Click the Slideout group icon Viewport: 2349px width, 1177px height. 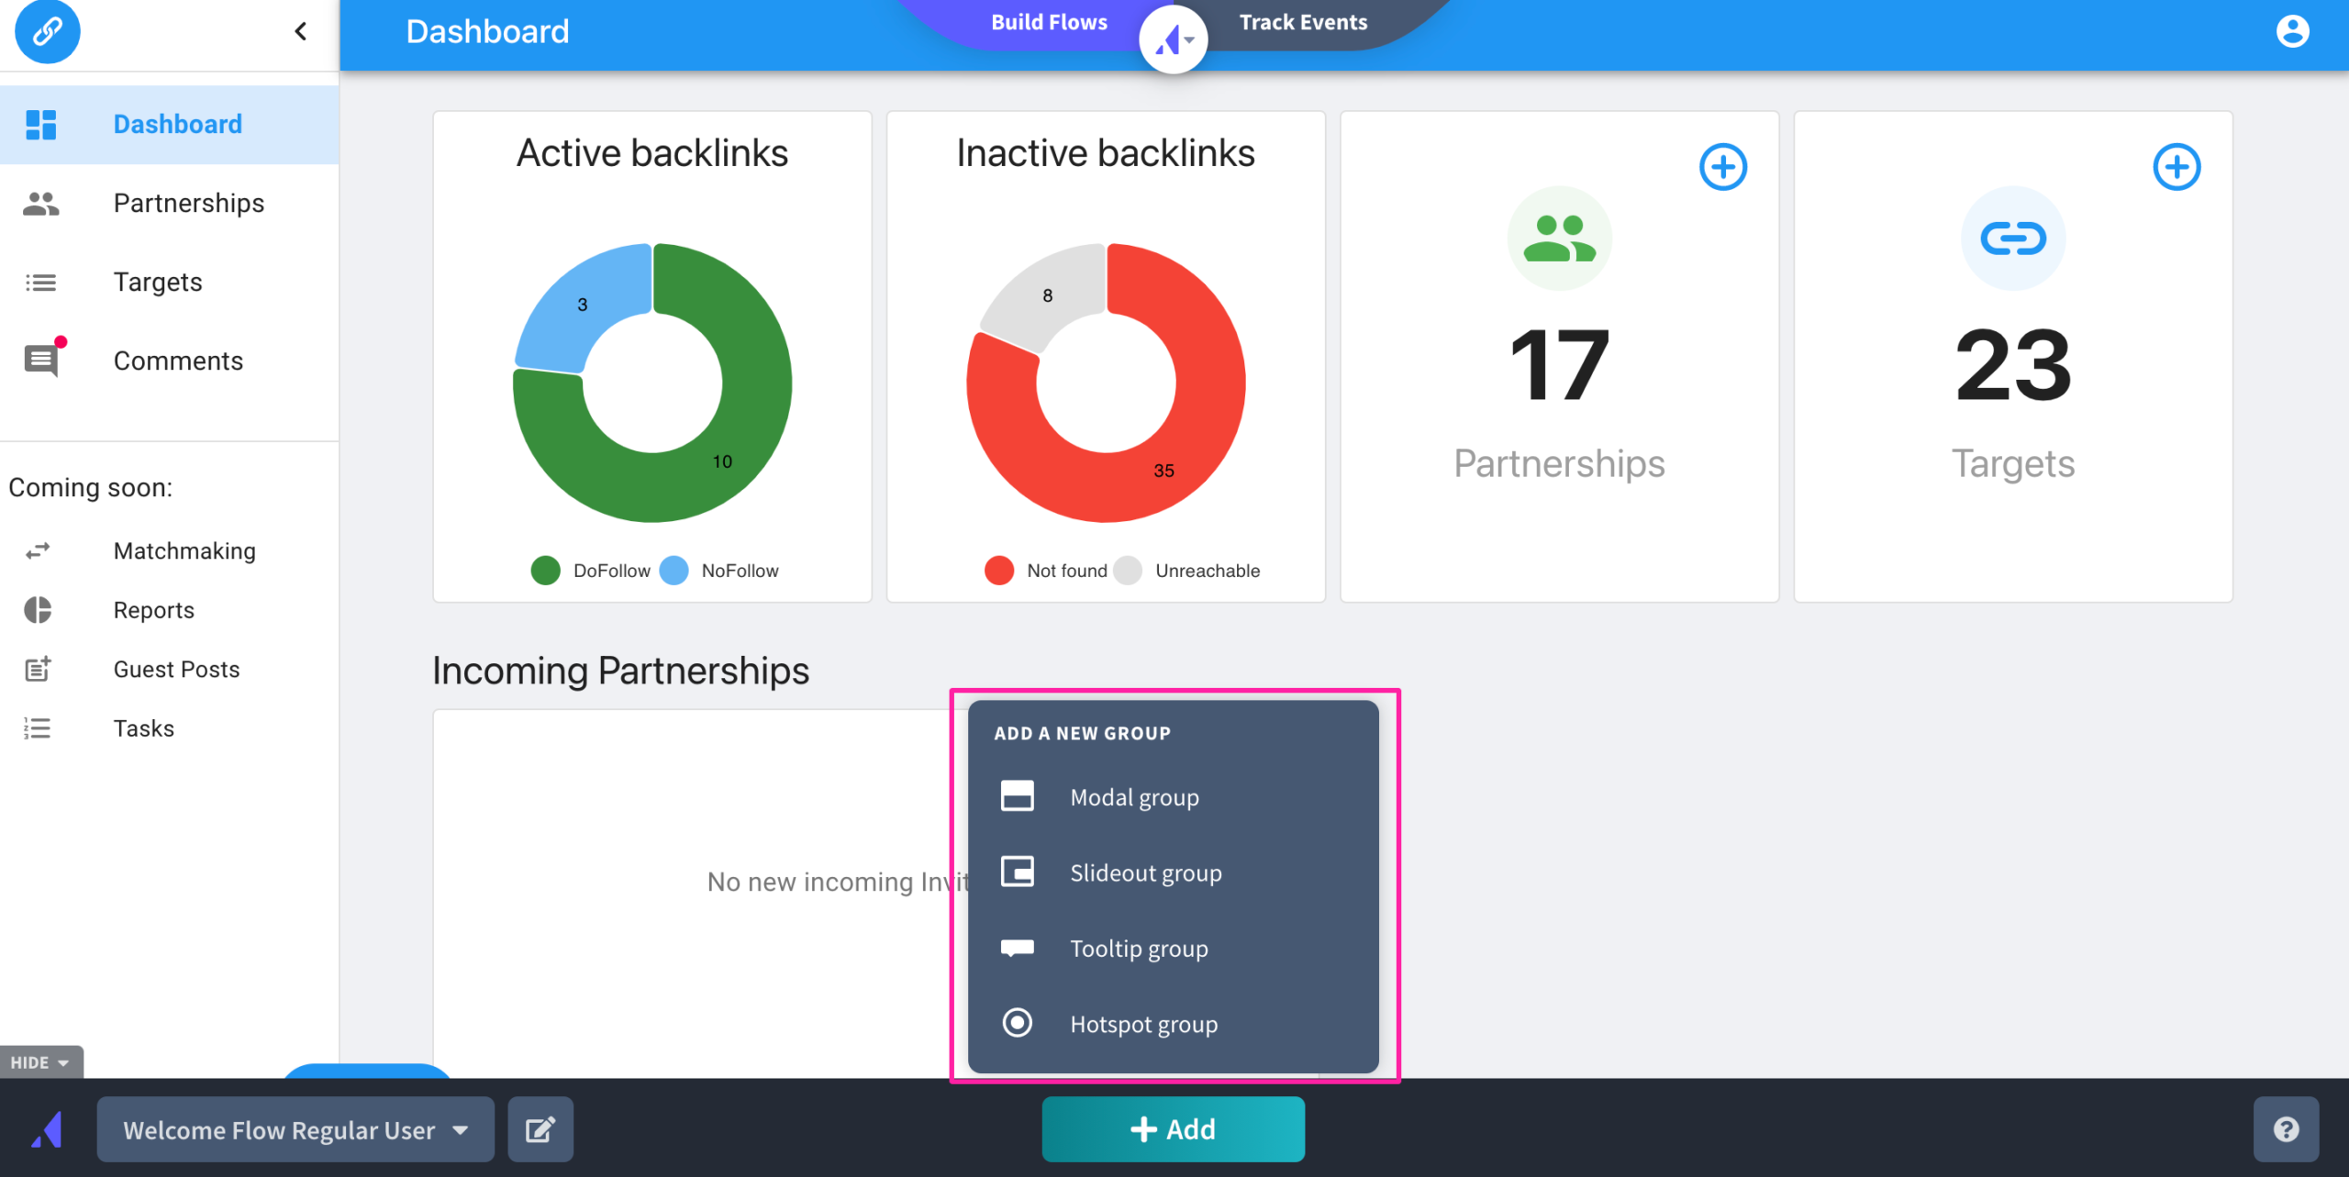[1017, 871]
